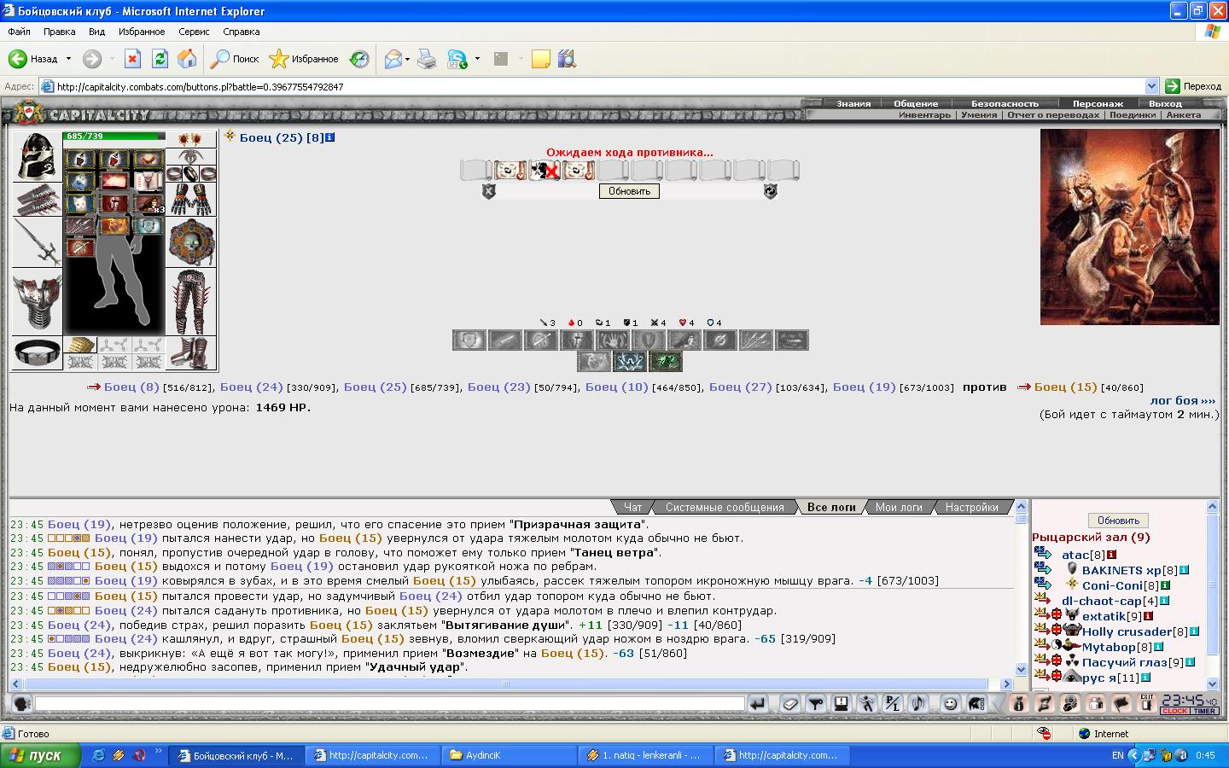
Task: Click the Обновить button under scrolls
Action: click(629, 191)
